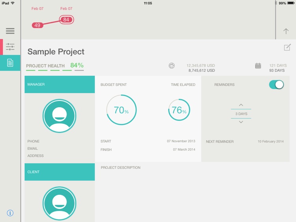This screenshot has height=222, width=296.
Task: Tap the PROJECT DESCRIPTION area
Action: (120, 168)
